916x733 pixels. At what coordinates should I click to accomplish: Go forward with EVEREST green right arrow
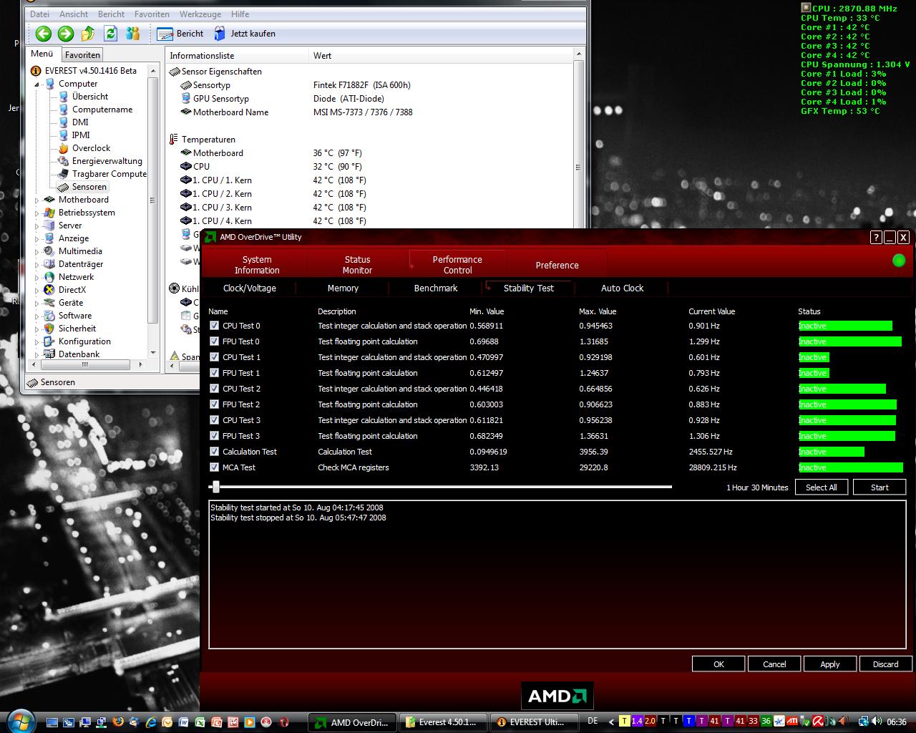[x=66, y=34]
